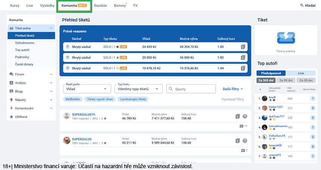Open comments icon with 11 on SUPERGALUS79 card

tap(242, 126)
